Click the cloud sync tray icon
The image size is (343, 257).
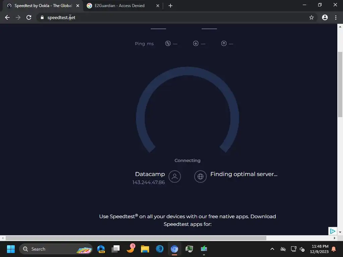coord(283,249)
